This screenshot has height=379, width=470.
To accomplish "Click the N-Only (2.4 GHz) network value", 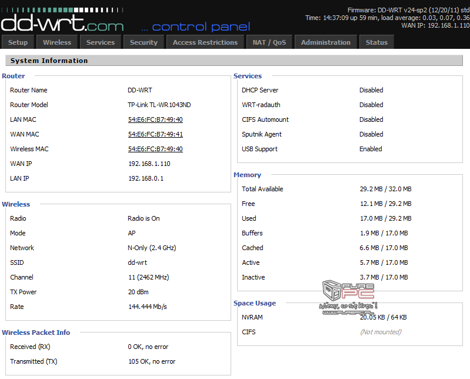I will point(152,248).
